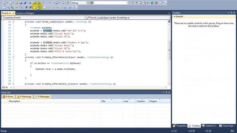Open Solution Explorer from the toolbar icon

click(132, 3)
